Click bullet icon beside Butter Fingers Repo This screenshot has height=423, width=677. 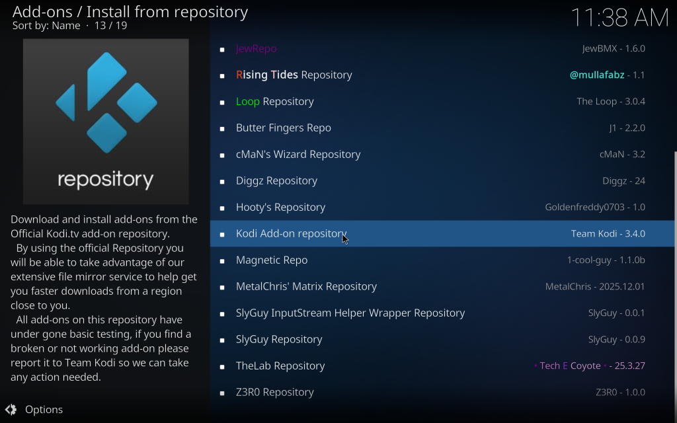(x=222, y=128)
